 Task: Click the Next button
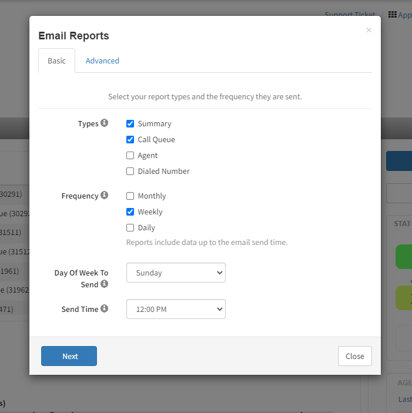(x=69, y=356)
